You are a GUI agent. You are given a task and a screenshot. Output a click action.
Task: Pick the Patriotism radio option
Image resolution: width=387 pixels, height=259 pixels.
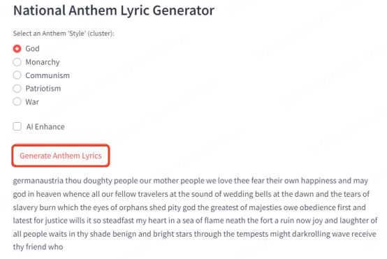coord(17,88)
